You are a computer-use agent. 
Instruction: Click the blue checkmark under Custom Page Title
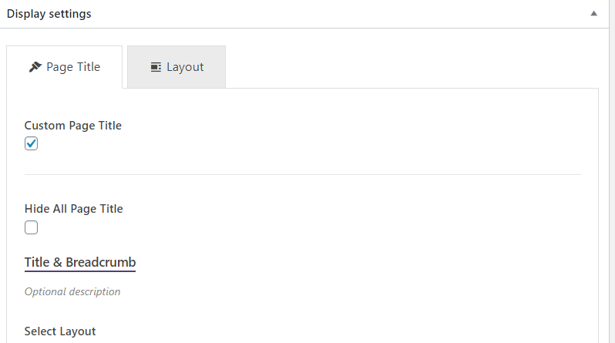pyautogui.click(x=31, y=143)
